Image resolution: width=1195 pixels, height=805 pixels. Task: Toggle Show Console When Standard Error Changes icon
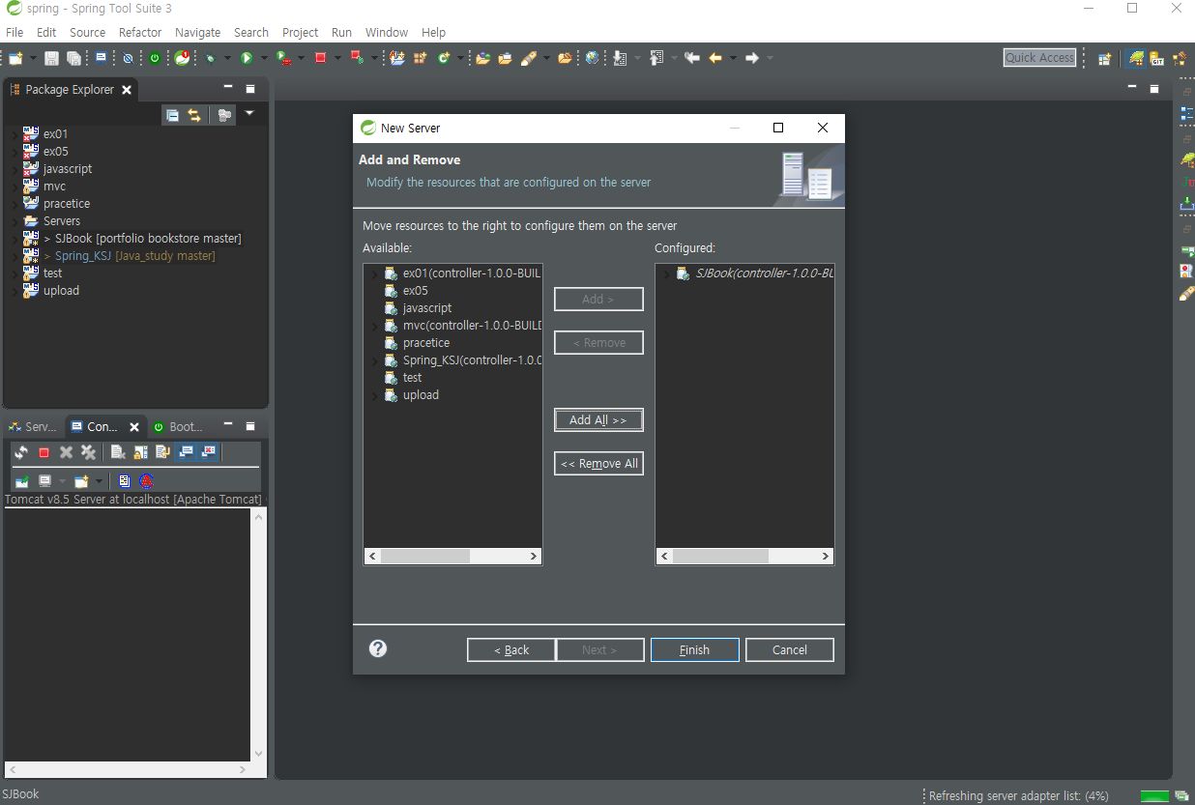click(x=208, y=452)
